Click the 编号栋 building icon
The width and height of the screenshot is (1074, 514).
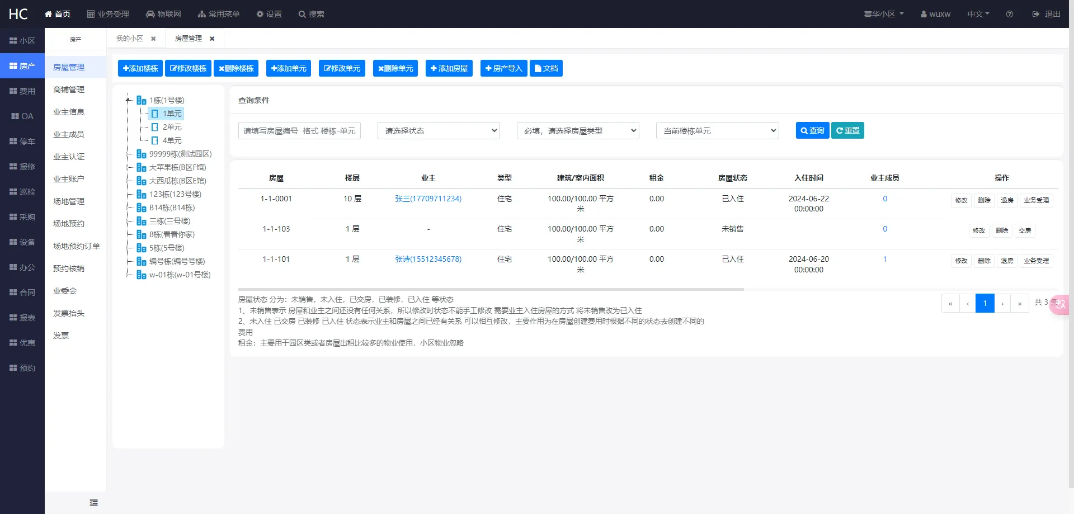tap(142, 261)
